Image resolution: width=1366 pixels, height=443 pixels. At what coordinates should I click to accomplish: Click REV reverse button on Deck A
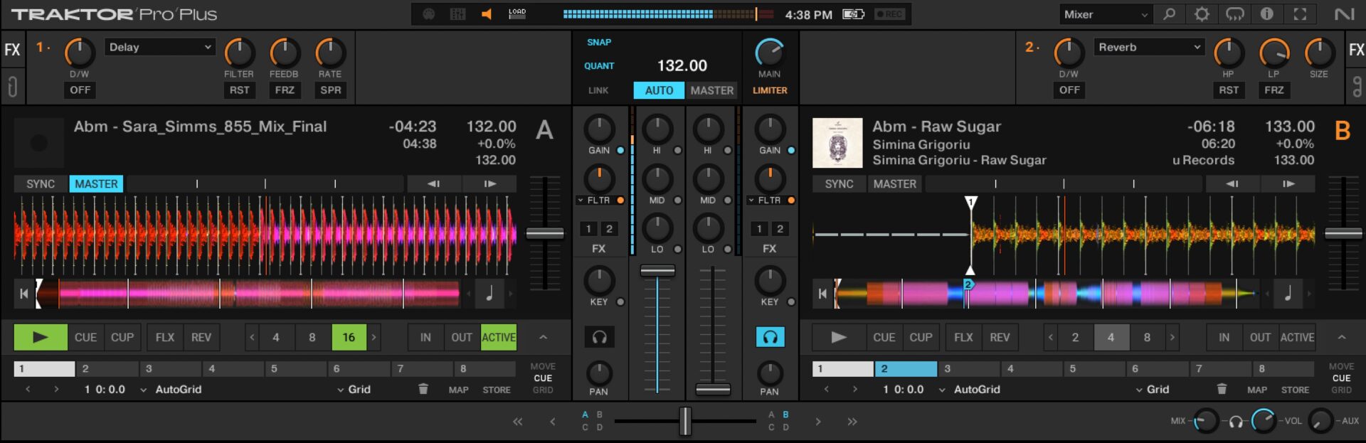pyautogui.click(x=201, y=337)
